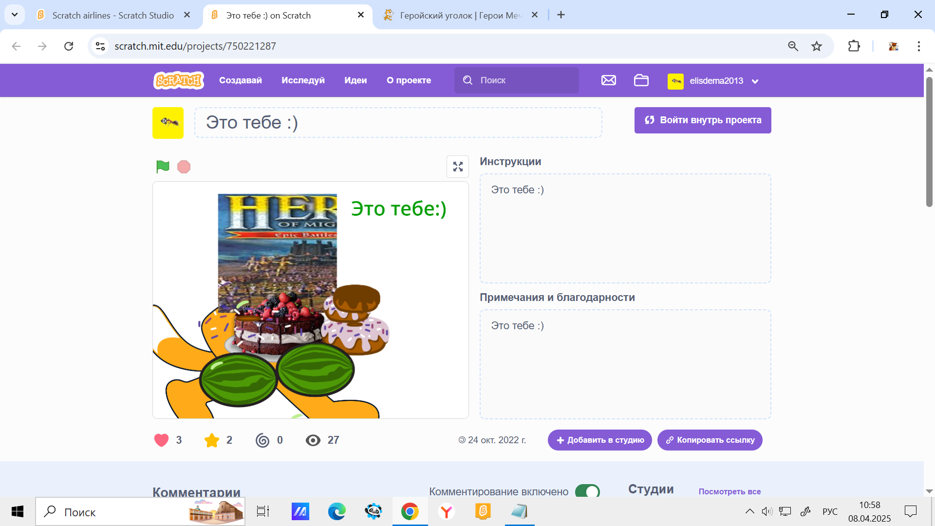
Task: Love the project with heart
Action: (162, 440)
